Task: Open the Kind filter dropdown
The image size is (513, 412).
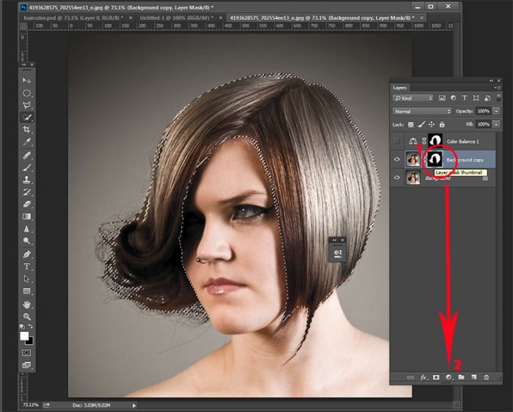Action: coord(413,98)
